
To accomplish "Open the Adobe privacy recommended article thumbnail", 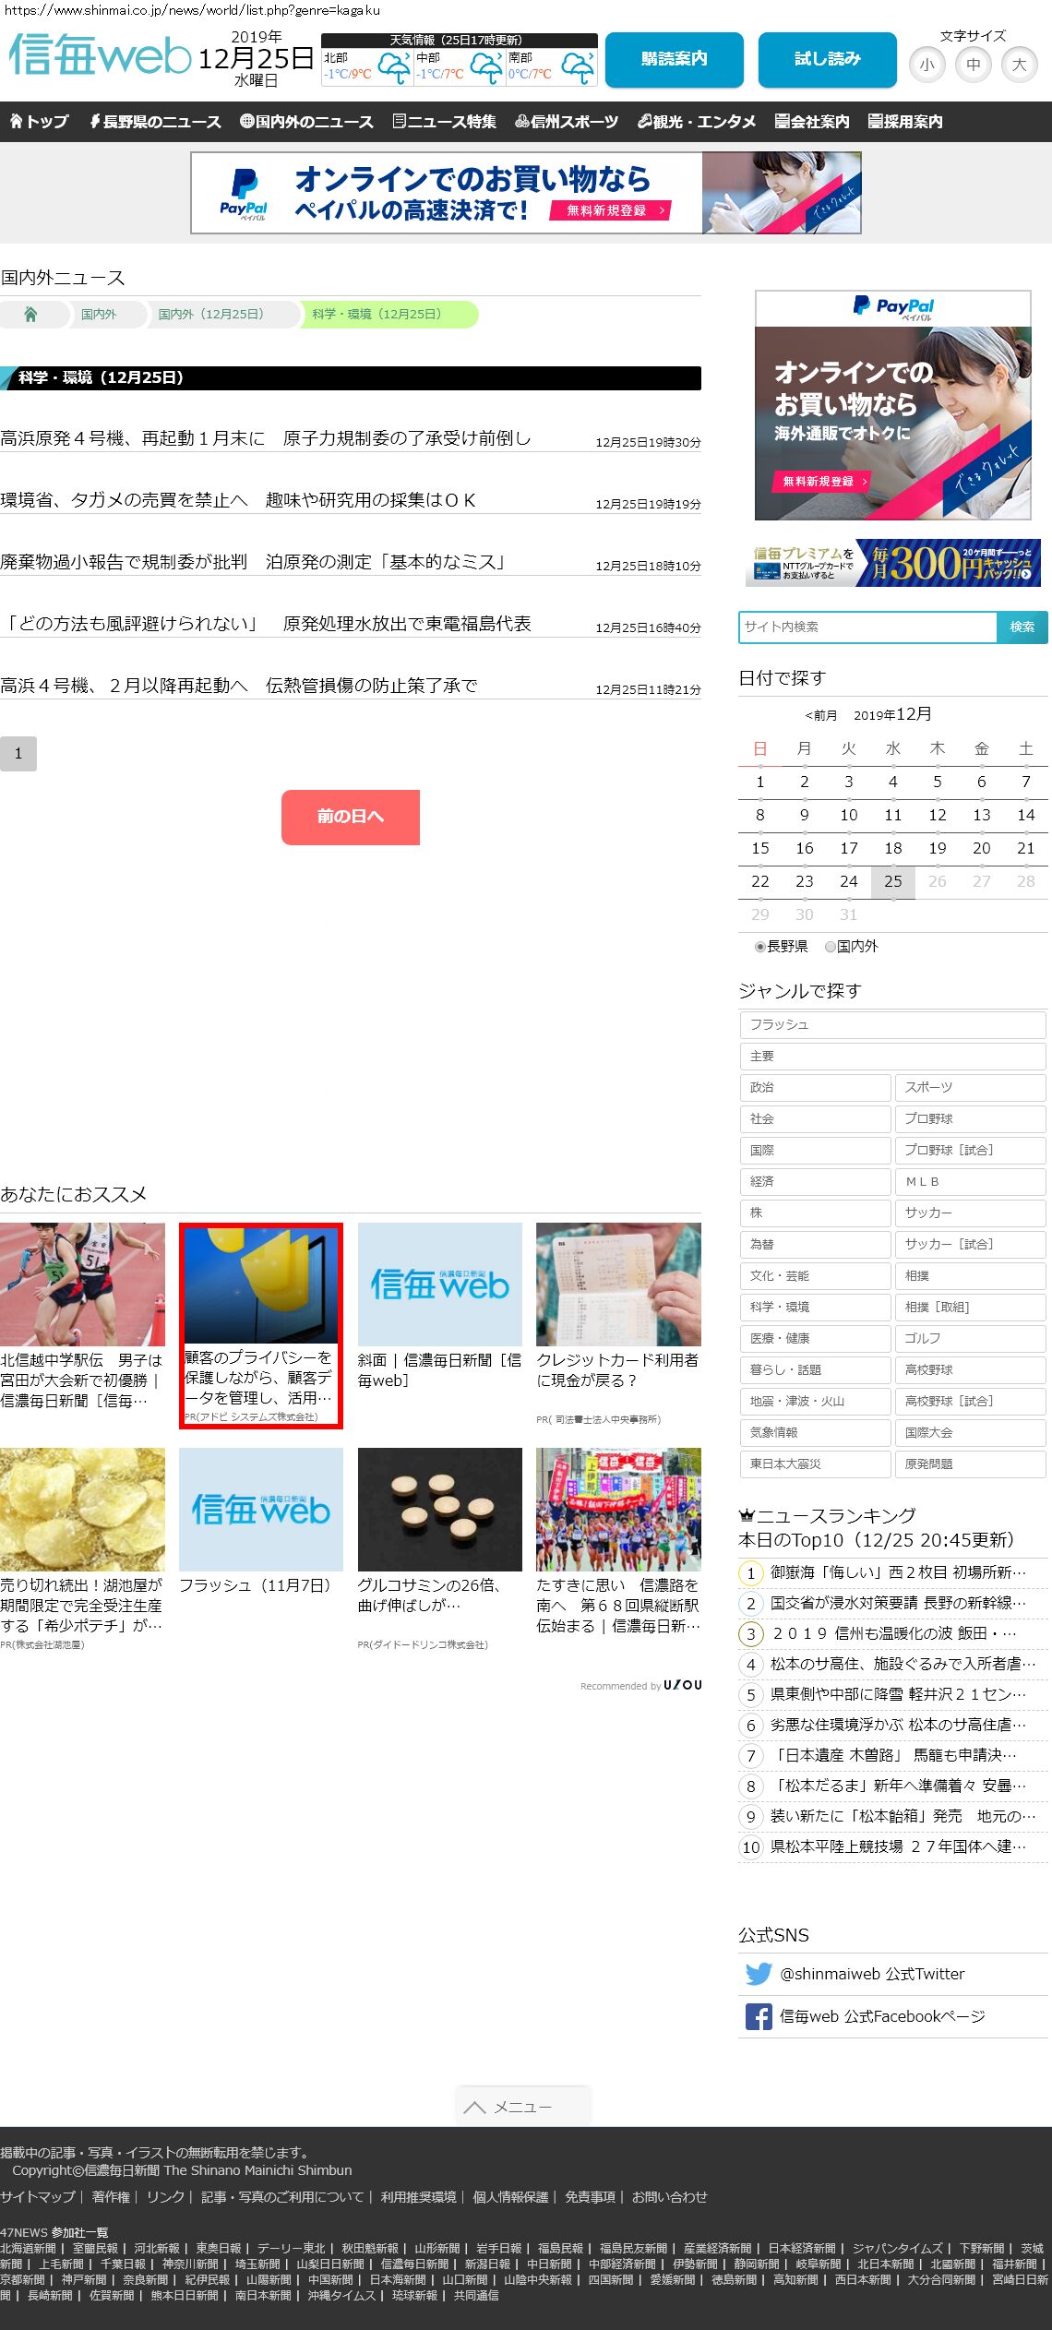I will (260, 1284).
